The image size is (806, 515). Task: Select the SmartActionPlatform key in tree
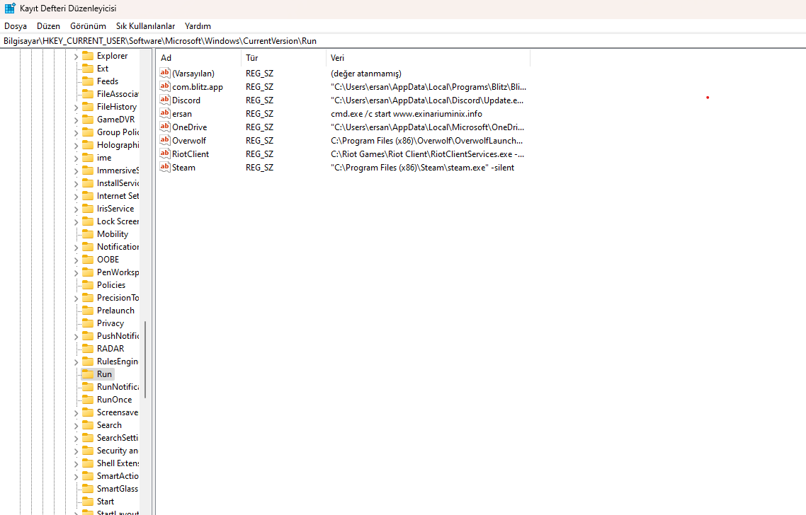click(118, 476)
